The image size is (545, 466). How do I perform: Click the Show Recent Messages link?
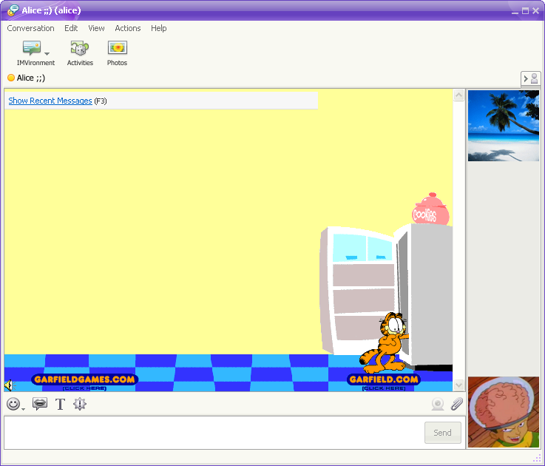coord(50,101)
